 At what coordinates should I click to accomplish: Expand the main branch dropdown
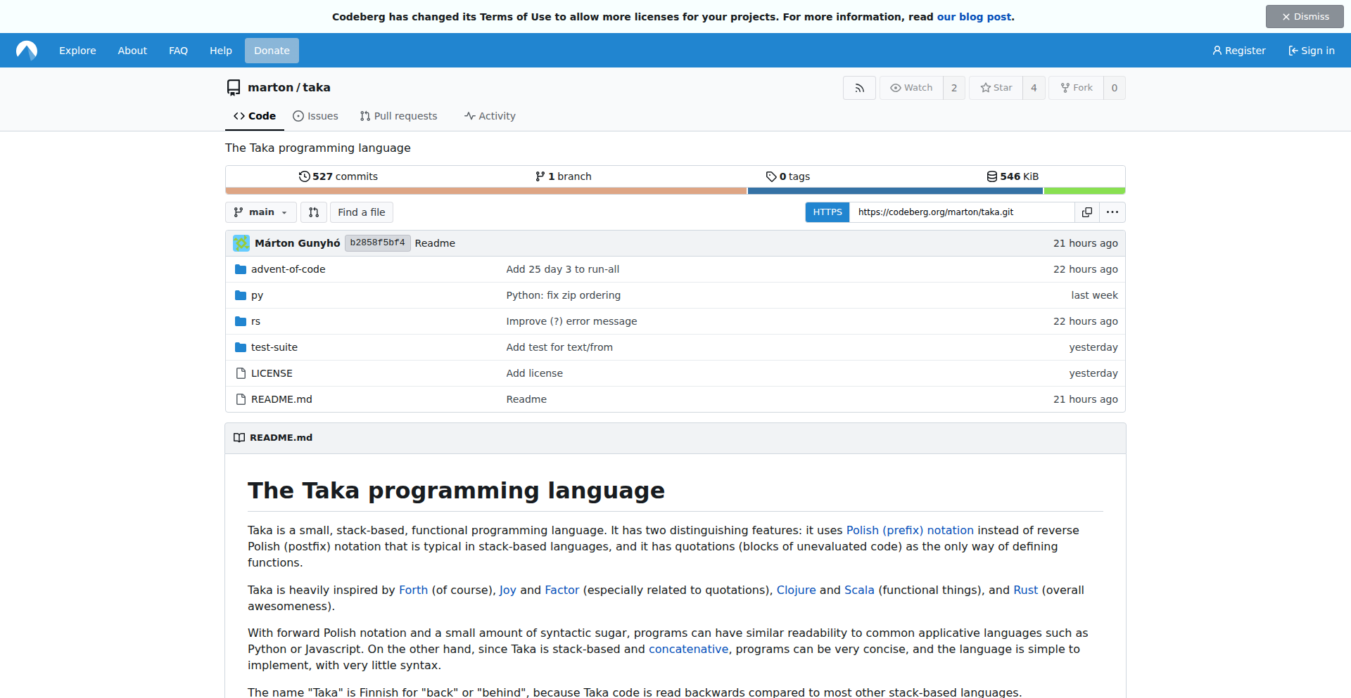click(x=261, y=212)
